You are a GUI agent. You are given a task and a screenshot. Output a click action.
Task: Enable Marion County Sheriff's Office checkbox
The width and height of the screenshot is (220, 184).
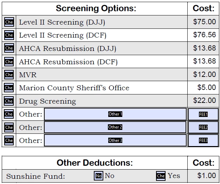point(9,88)
